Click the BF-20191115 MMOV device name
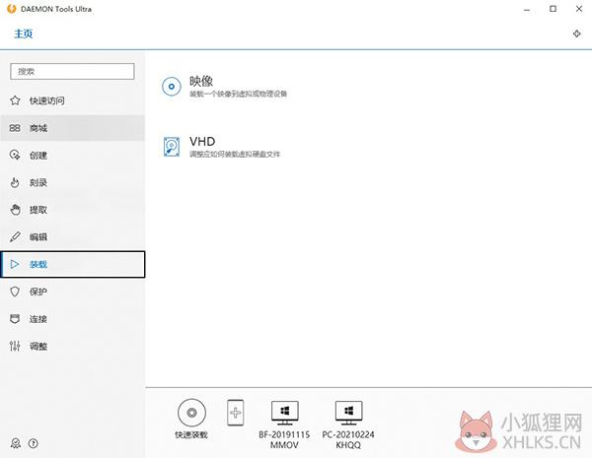 [284, 440]
